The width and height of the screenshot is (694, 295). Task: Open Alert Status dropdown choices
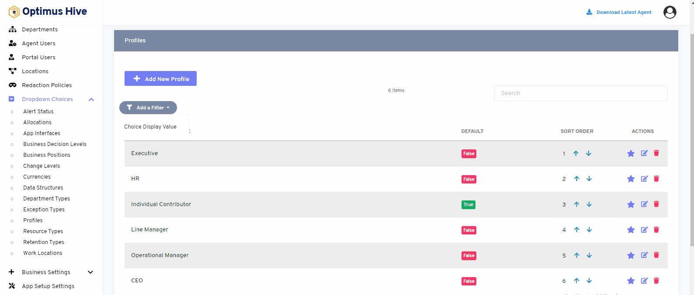pyautogui.click(x=38, y=112)
